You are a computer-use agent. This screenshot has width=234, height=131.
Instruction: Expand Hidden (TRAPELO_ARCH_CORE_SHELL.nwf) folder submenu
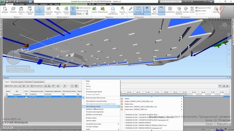(x=152, y=101)
